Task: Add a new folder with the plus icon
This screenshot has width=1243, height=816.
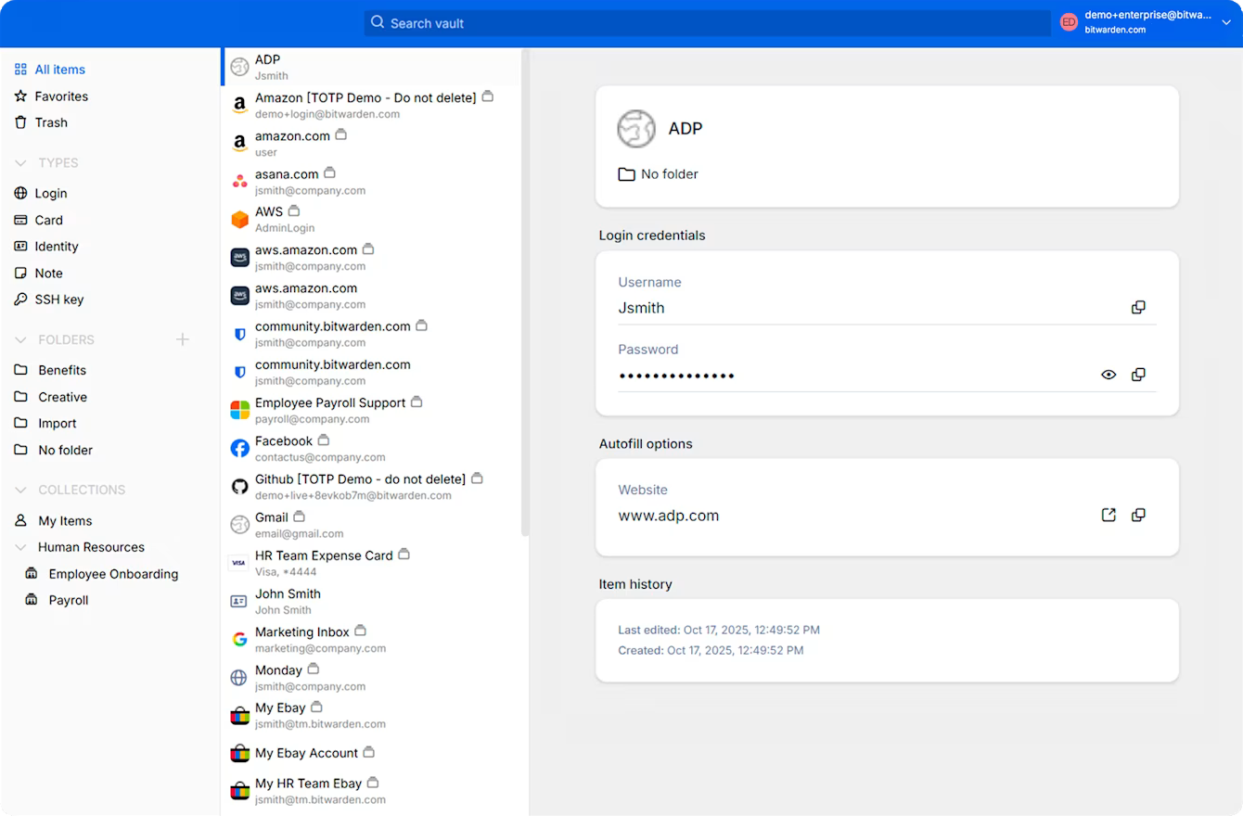Action: [x=183, y=339]
